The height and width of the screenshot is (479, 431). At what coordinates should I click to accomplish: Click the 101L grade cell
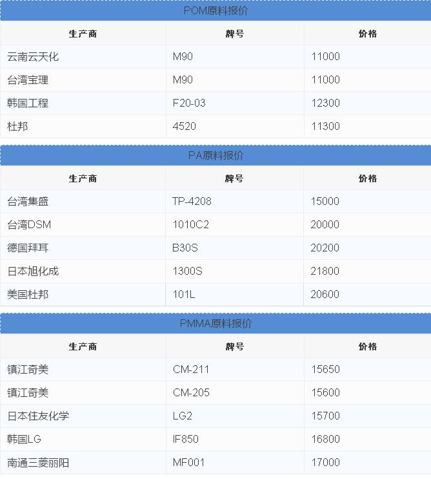click(234, 294)
